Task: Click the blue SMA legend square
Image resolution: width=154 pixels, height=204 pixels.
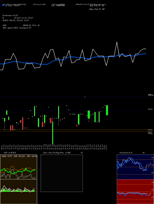Action: click(x=3, y=5)
